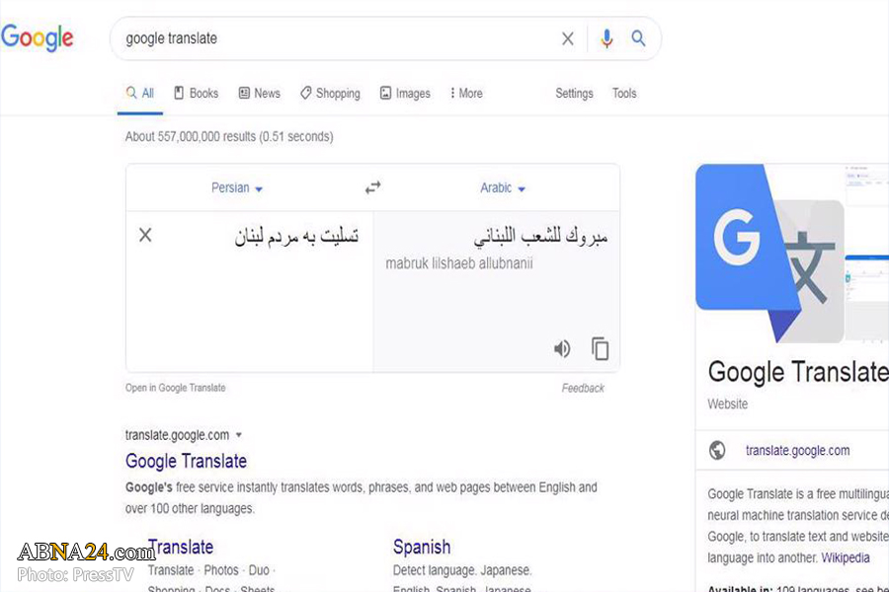Click the search magnifier icon
Image resolution: width=889 pixels, height=592 pixels.
point(638,38)
